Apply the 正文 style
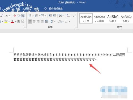 tap(86, 18)
